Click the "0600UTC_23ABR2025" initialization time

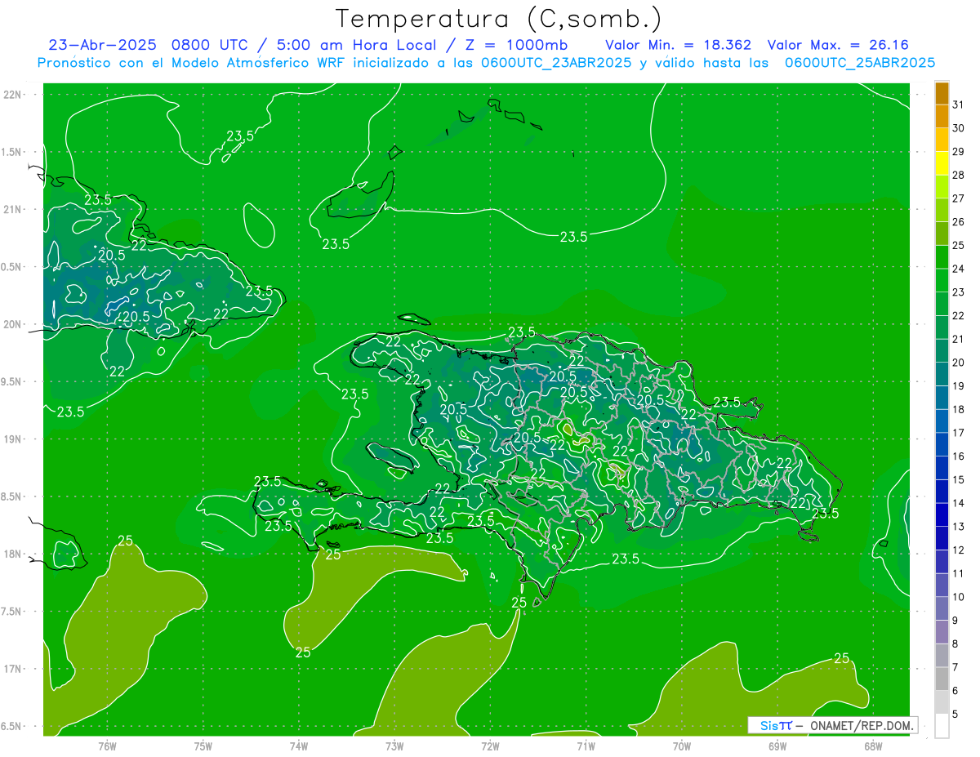[x=556, y=63]
